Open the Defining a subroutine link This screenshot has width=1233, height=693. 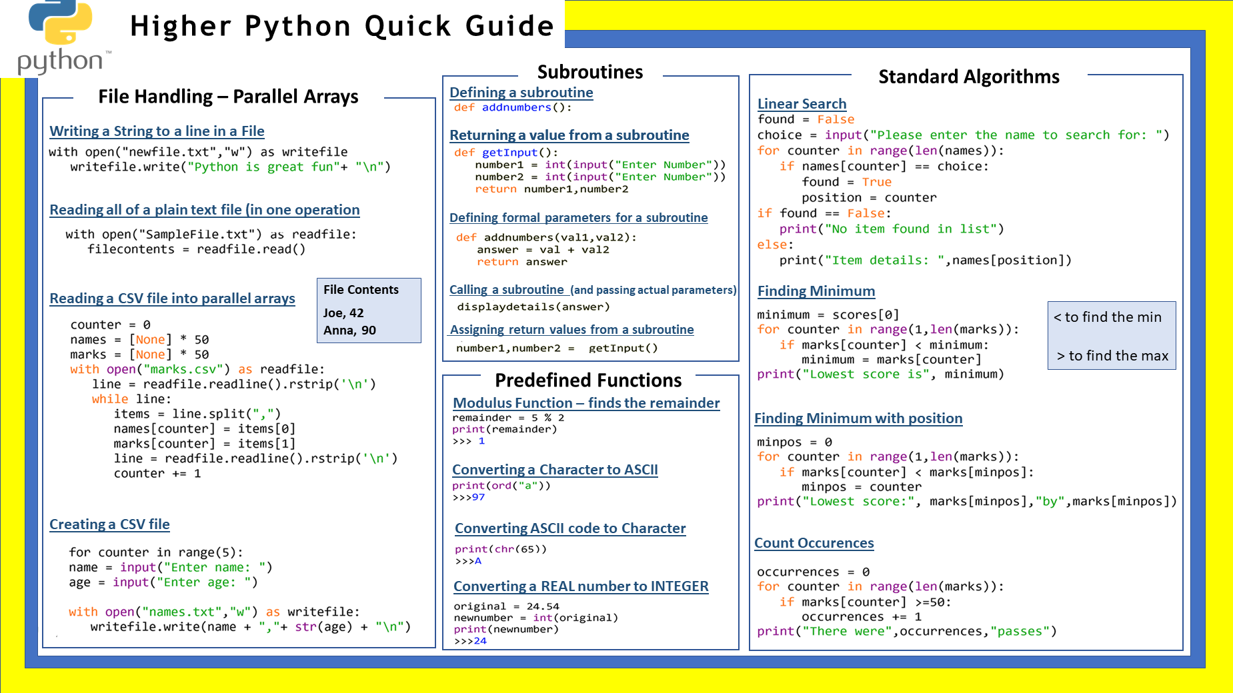pos(521,93)
